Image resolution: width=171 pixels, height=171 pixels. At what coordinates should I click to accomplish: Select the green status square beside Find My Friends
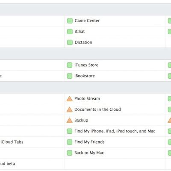[x=70, y=142]
